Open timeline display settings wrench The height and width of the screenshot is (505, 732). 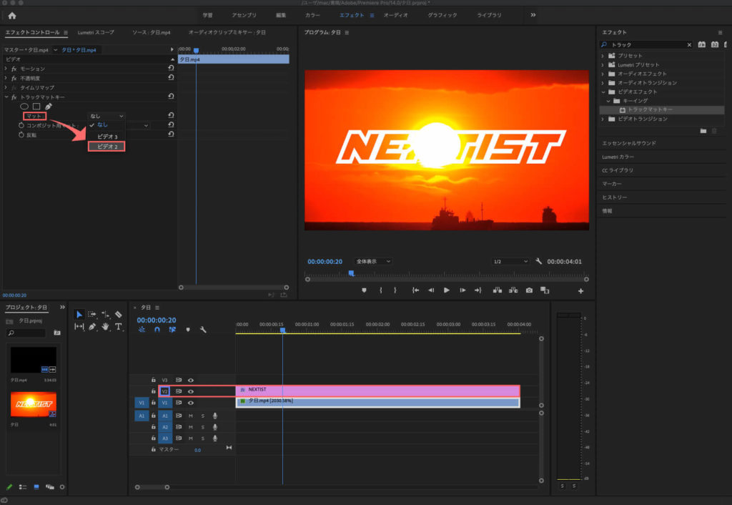tap(203, 329)
